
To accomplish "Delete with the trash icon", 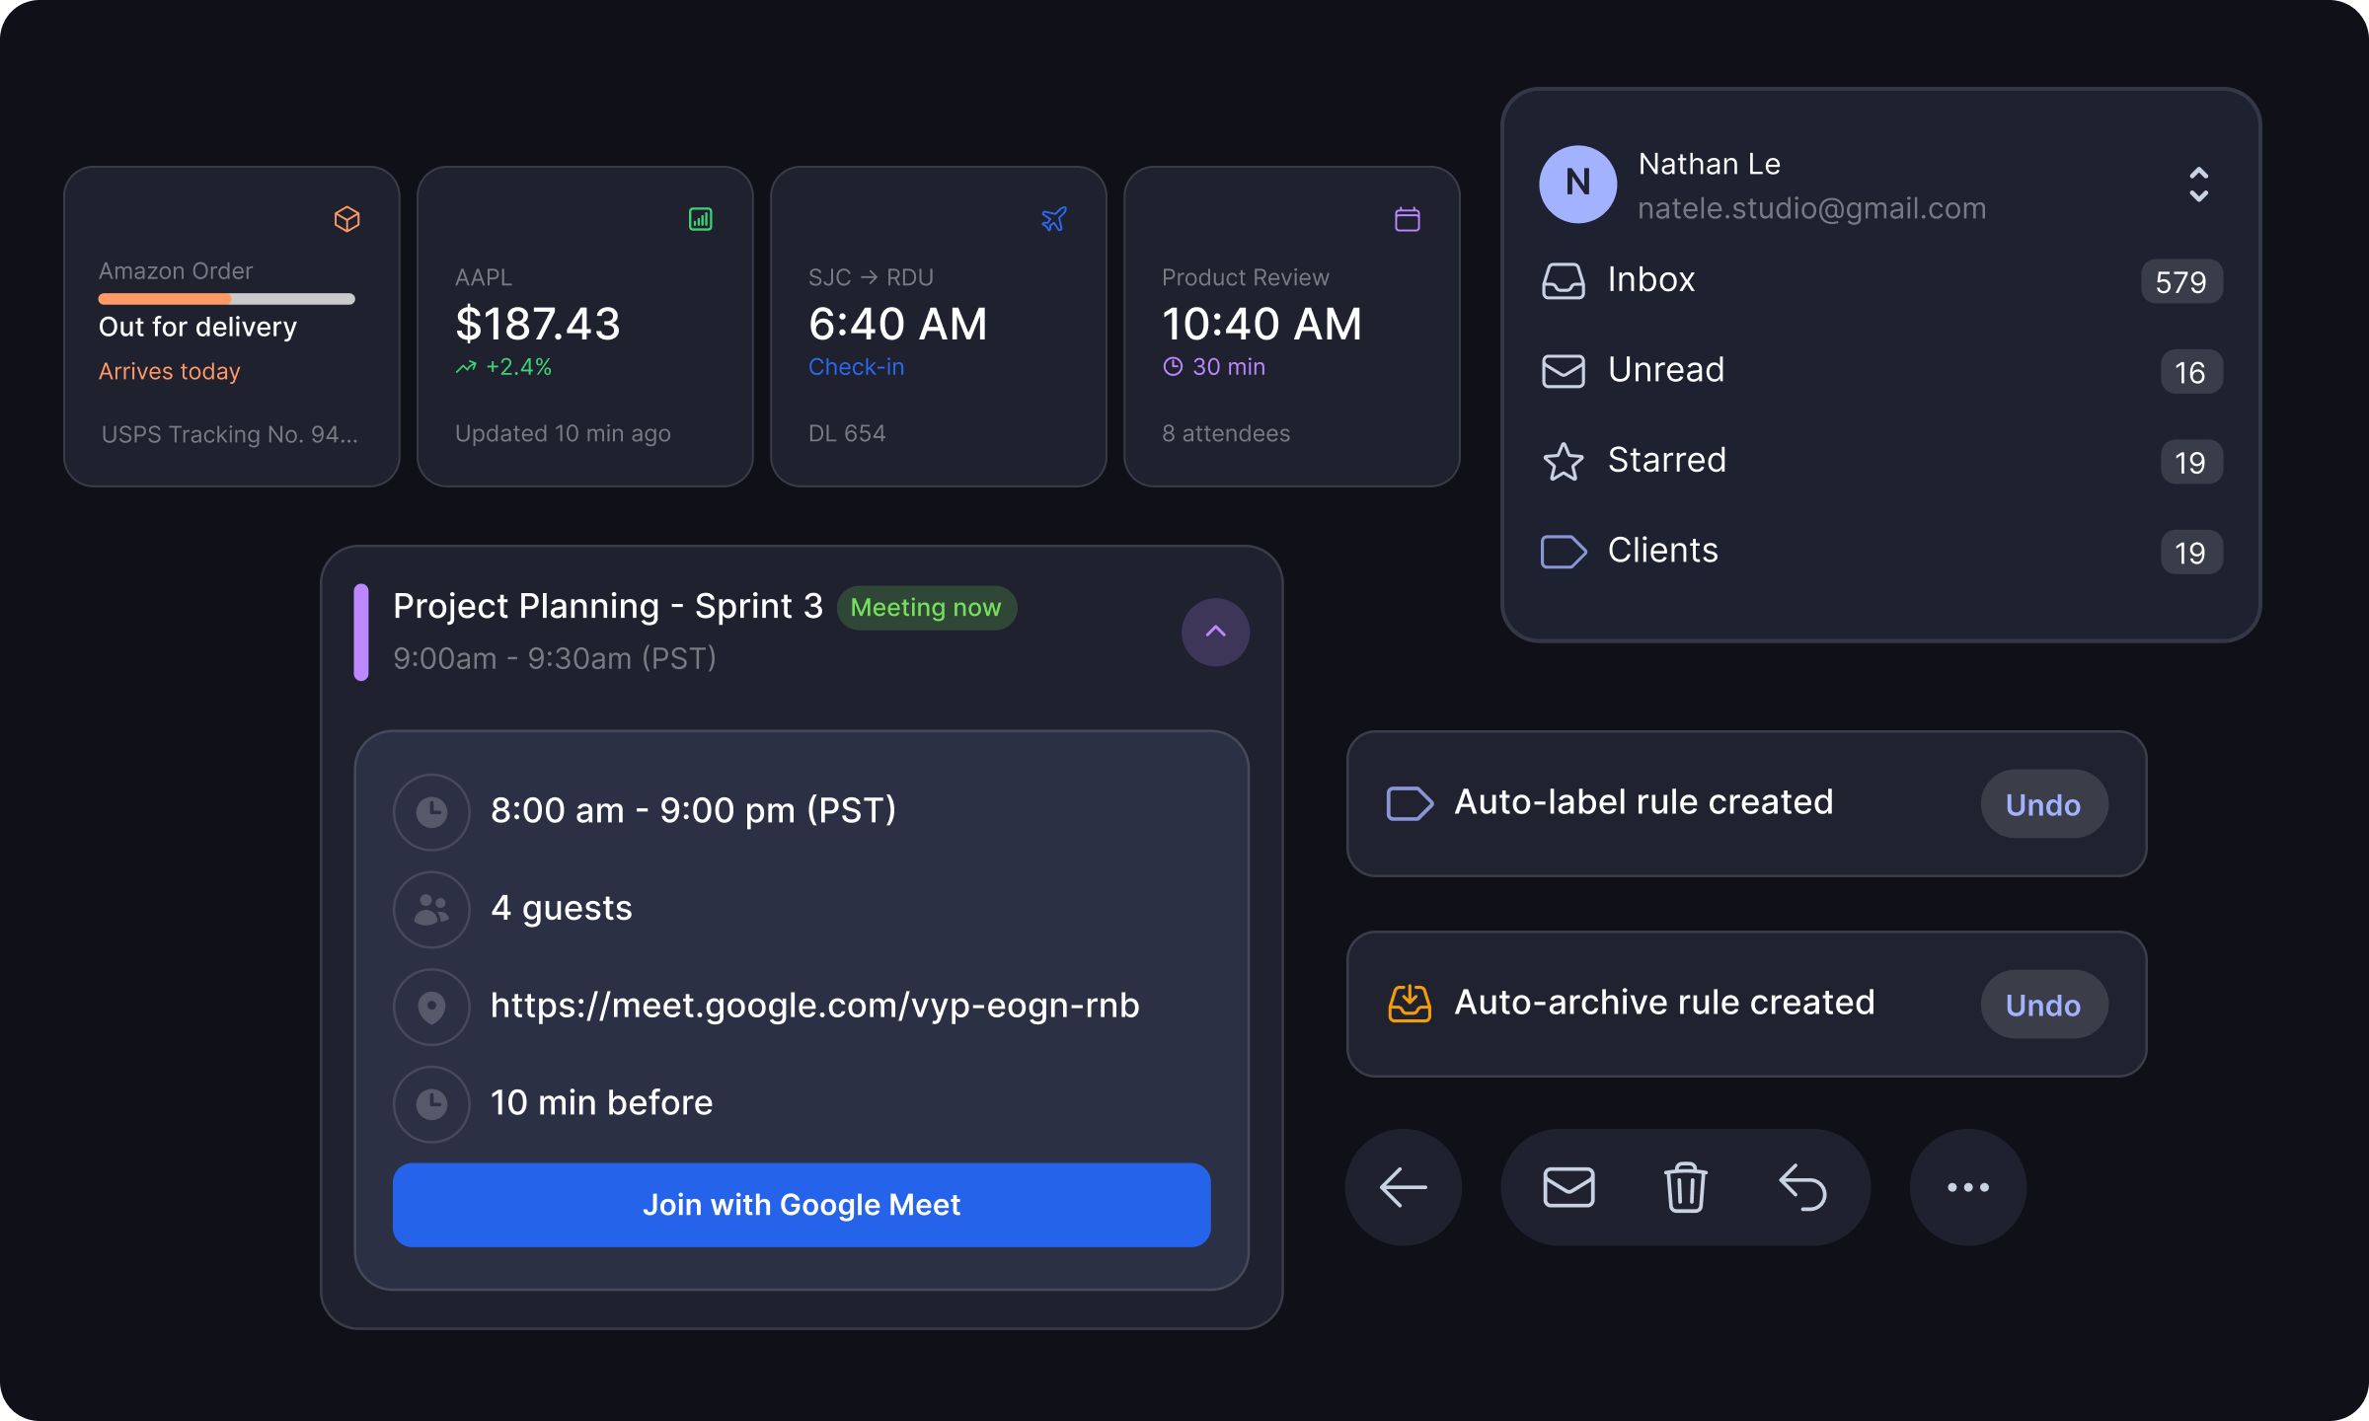I will (x=1685, y=1187).
